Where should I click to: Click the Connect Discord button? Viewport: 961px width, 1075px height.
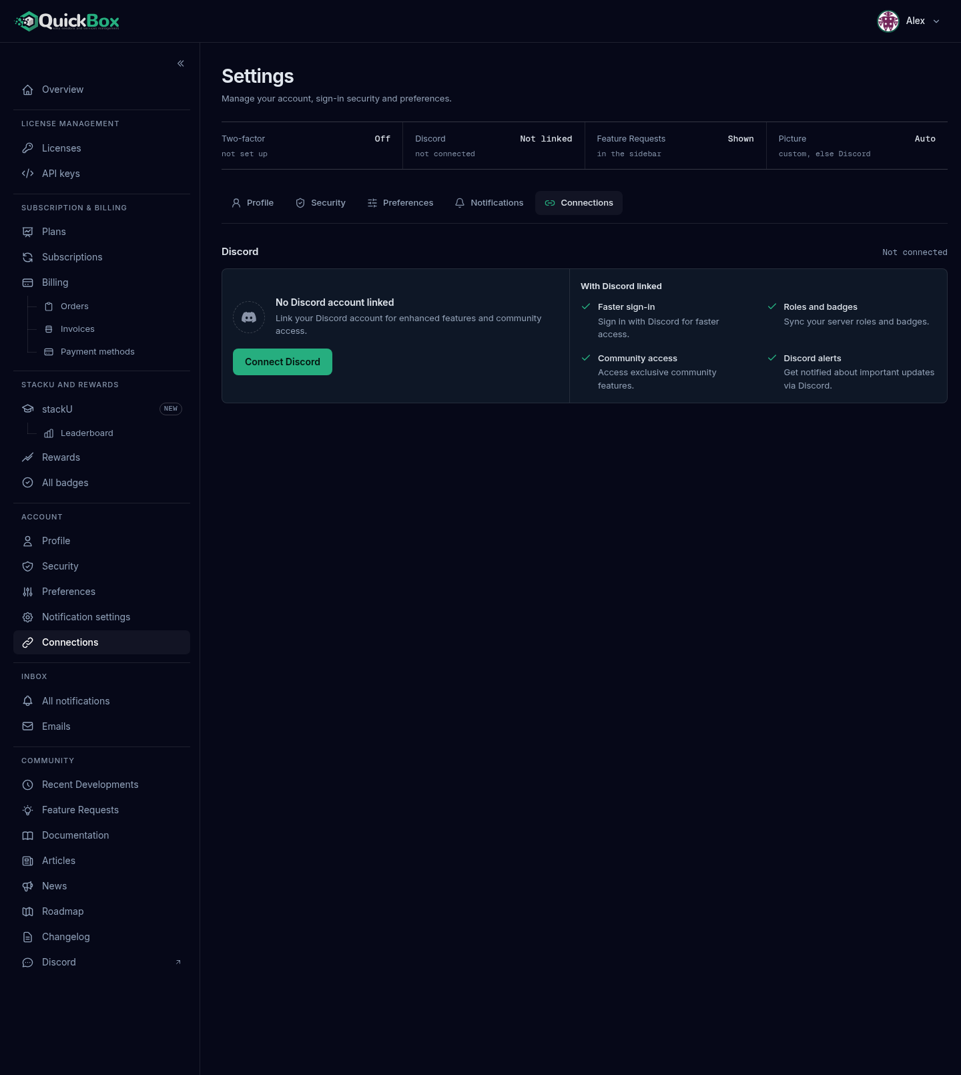click(282, 362)
